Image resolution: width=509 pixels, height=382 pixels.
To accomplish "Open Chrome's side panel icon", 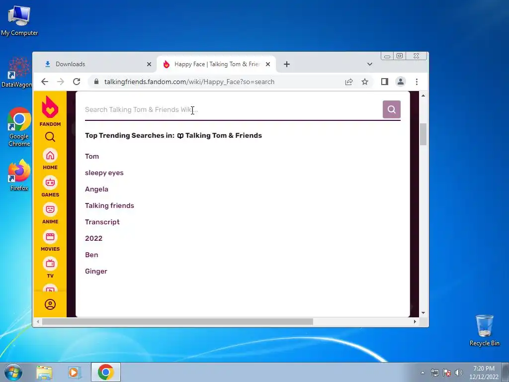I will coord(385,82).
